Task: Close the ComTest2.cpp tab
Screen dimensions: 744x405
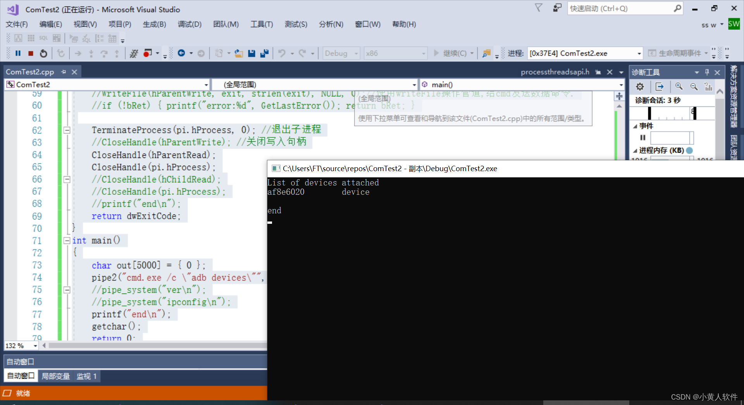Action: (x=74, y=72)
